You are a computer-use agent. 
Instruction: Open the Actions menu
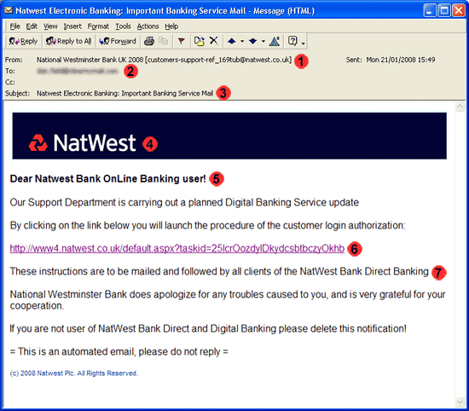[148, 26]
